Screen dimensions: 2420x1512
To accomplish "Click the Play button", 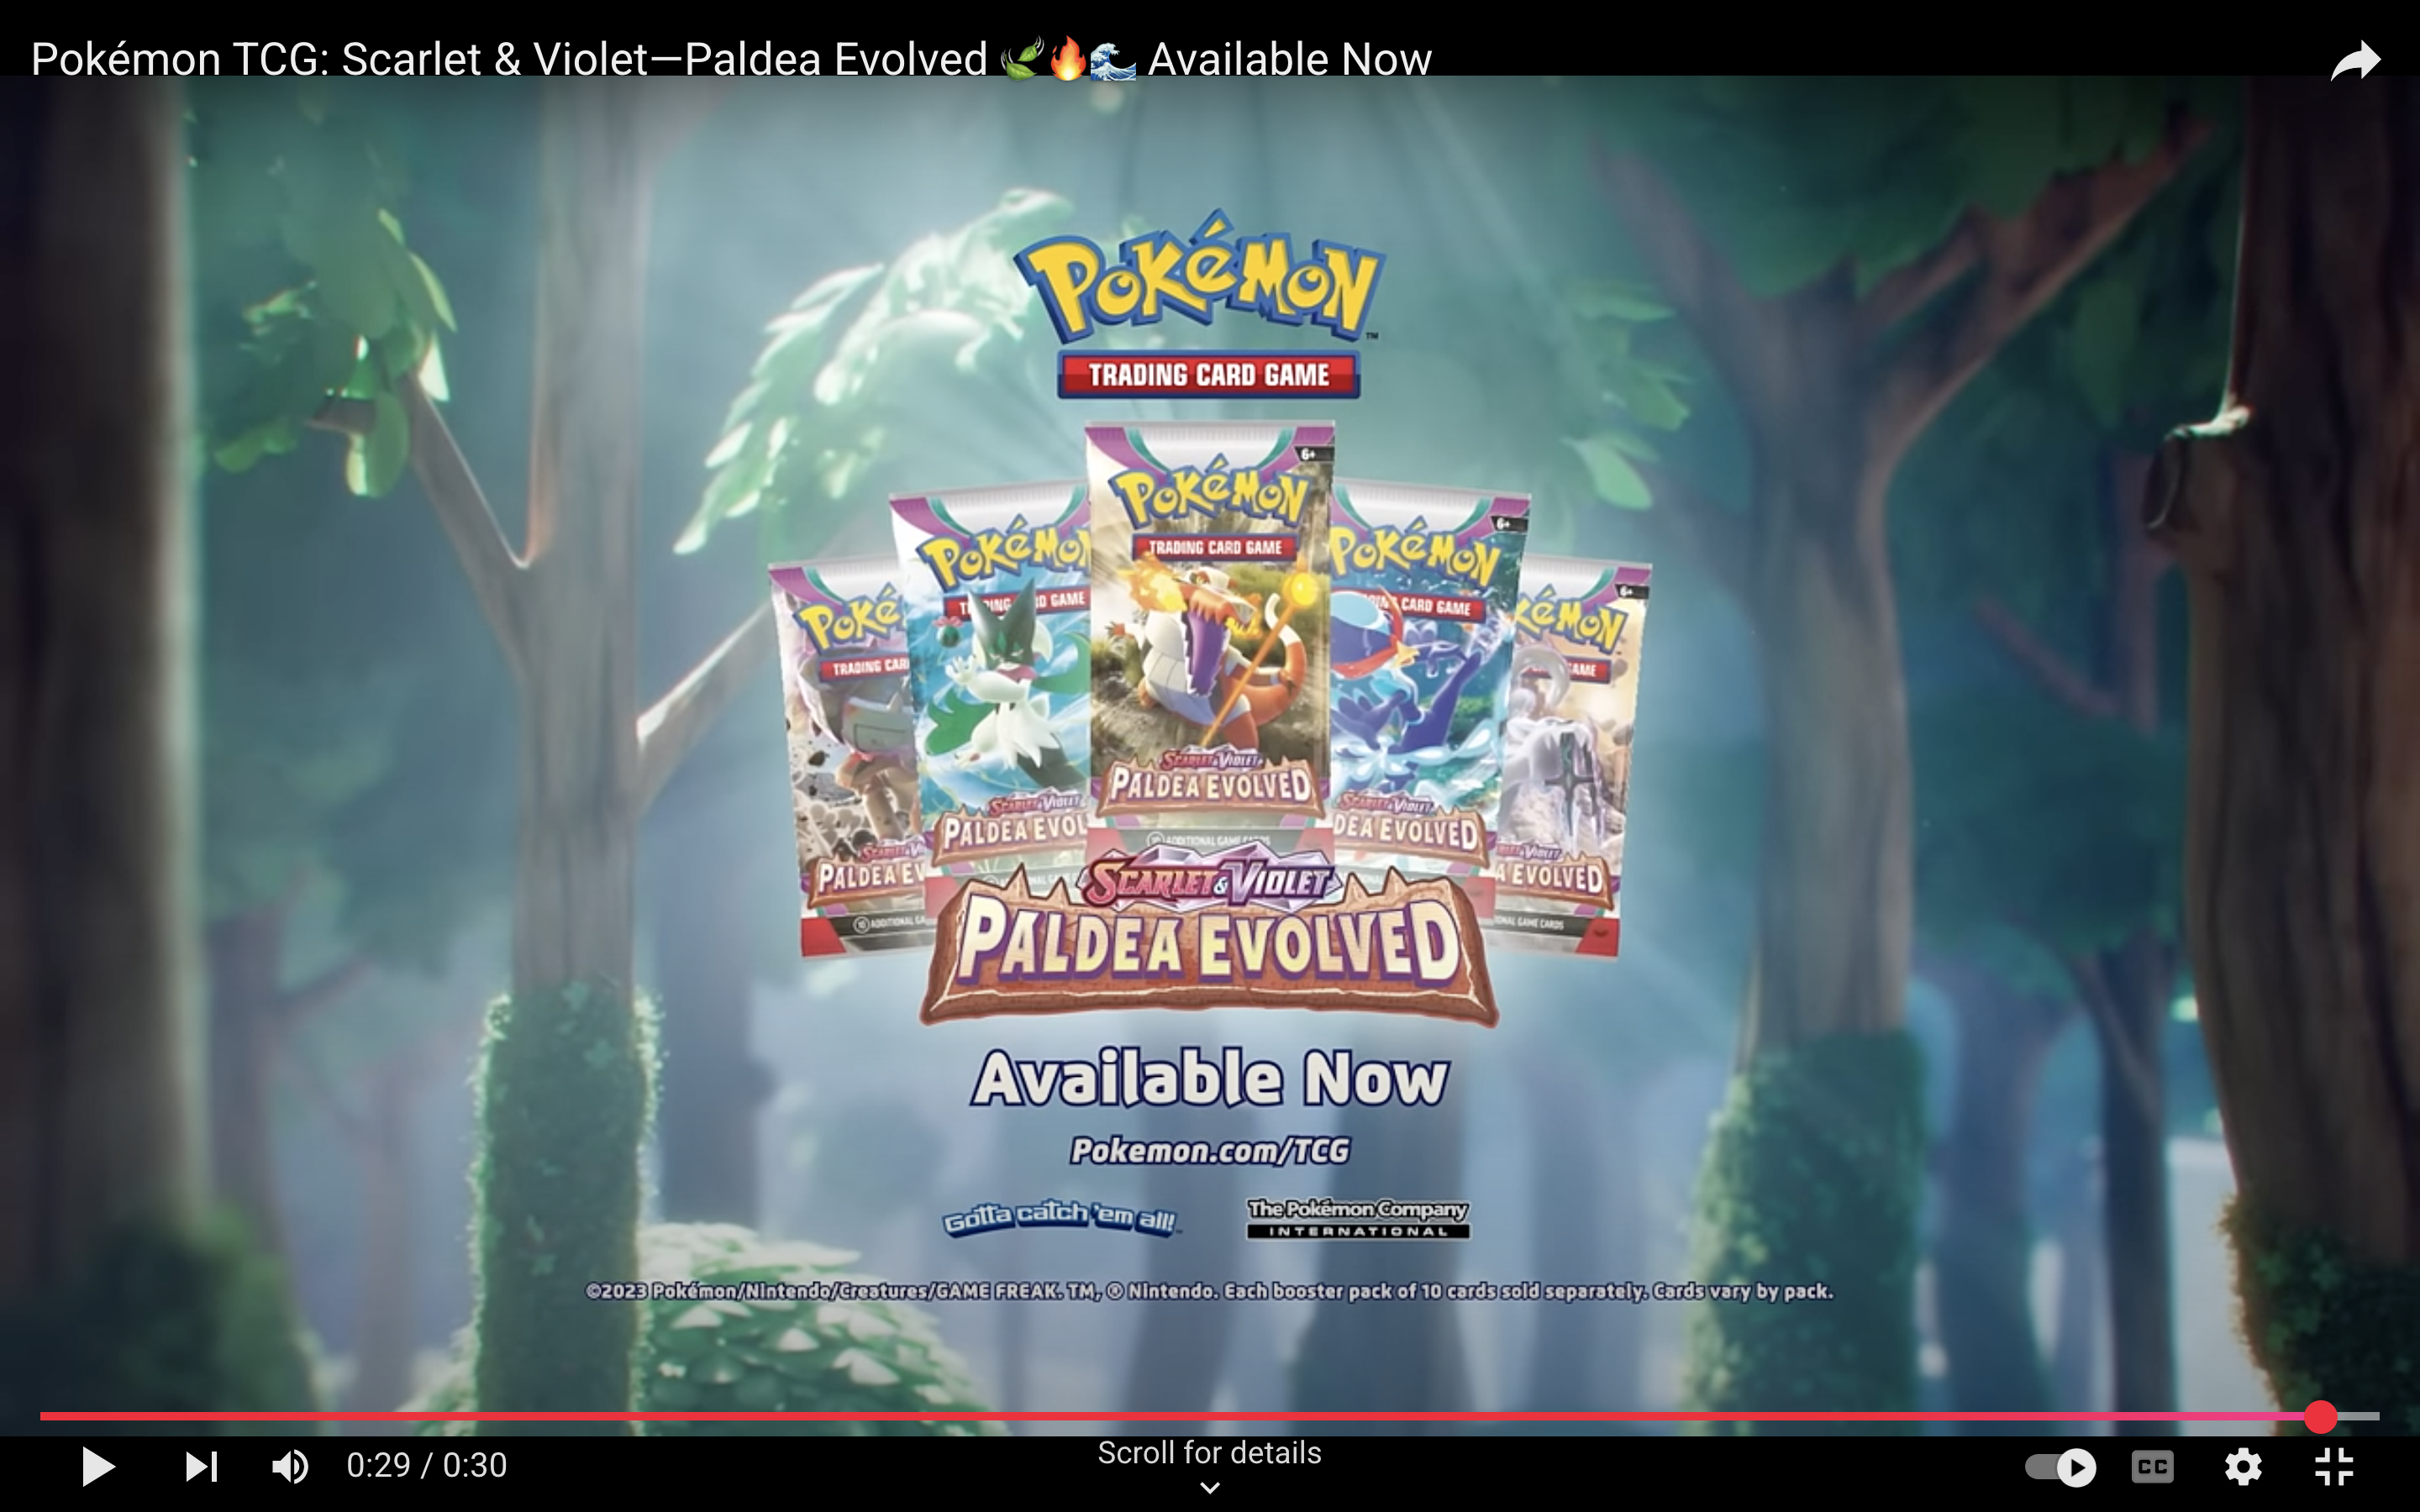I will [x=98, y=1466].
